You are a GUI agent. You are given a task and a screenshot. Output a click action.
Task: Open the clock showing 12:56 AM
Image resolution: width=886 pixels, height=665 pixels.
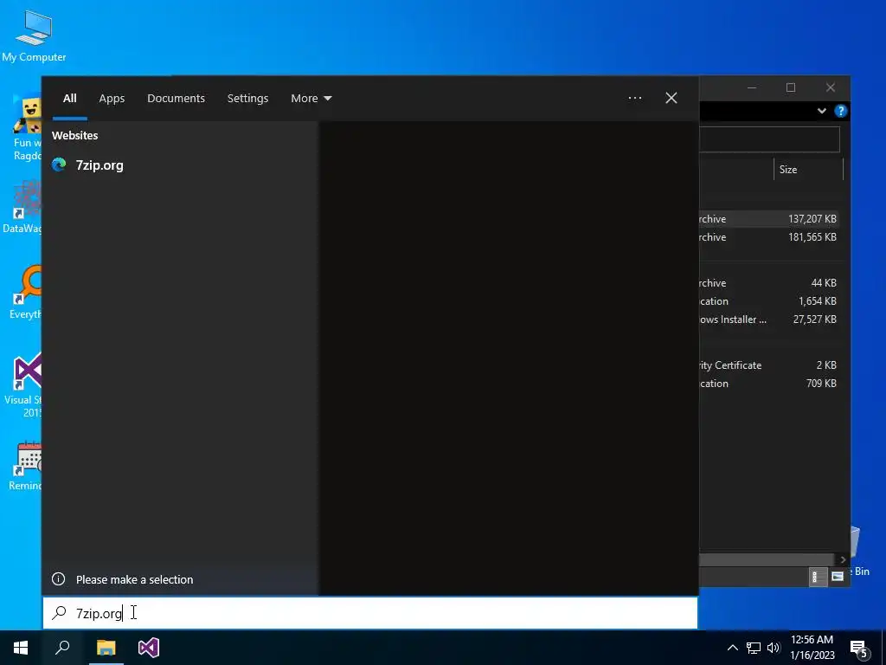pyautogui.click(x=812, y=648)
